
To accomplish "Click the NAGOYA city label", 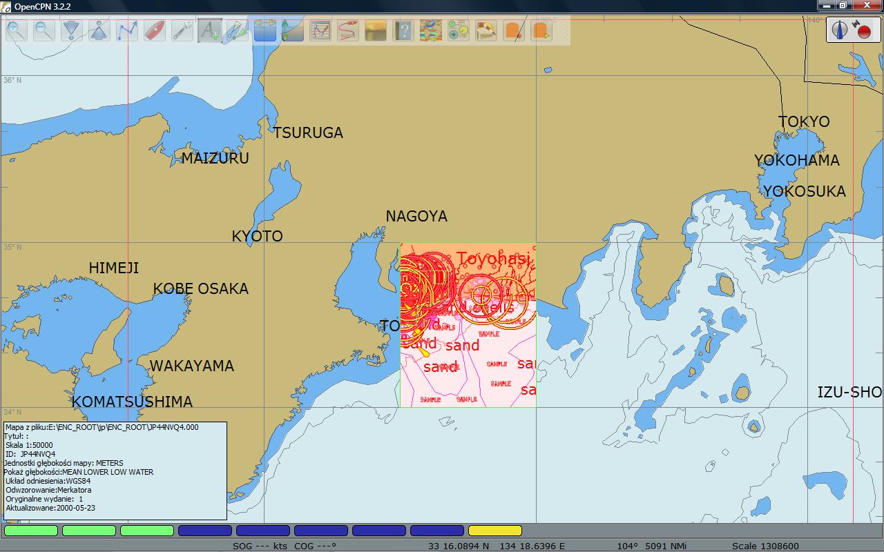I will click(x=416, y=217).
